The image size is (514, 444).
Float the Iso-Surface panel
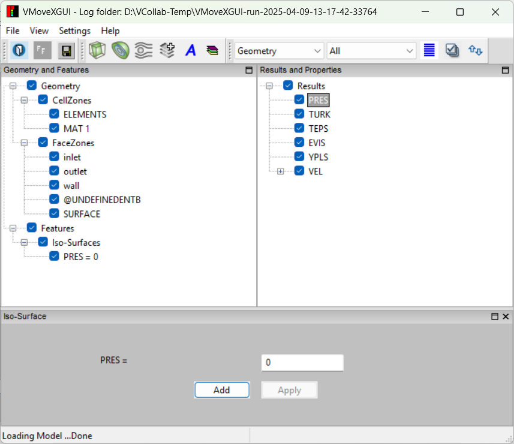[495, 316]
